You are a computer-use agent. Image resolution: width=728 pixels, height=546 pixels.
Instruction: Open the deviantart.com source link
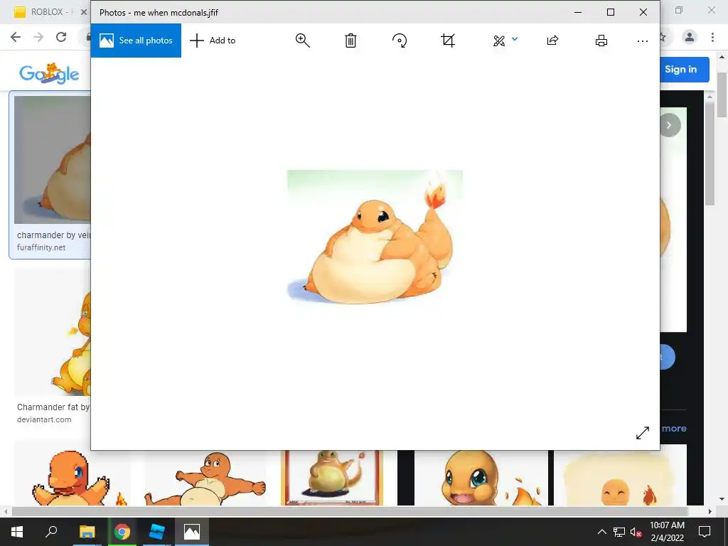click(x=44, y=419)
